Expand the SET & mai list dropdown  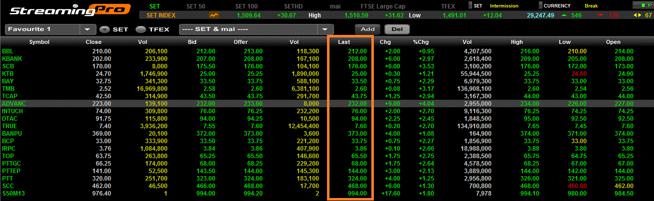pos(256,29)
